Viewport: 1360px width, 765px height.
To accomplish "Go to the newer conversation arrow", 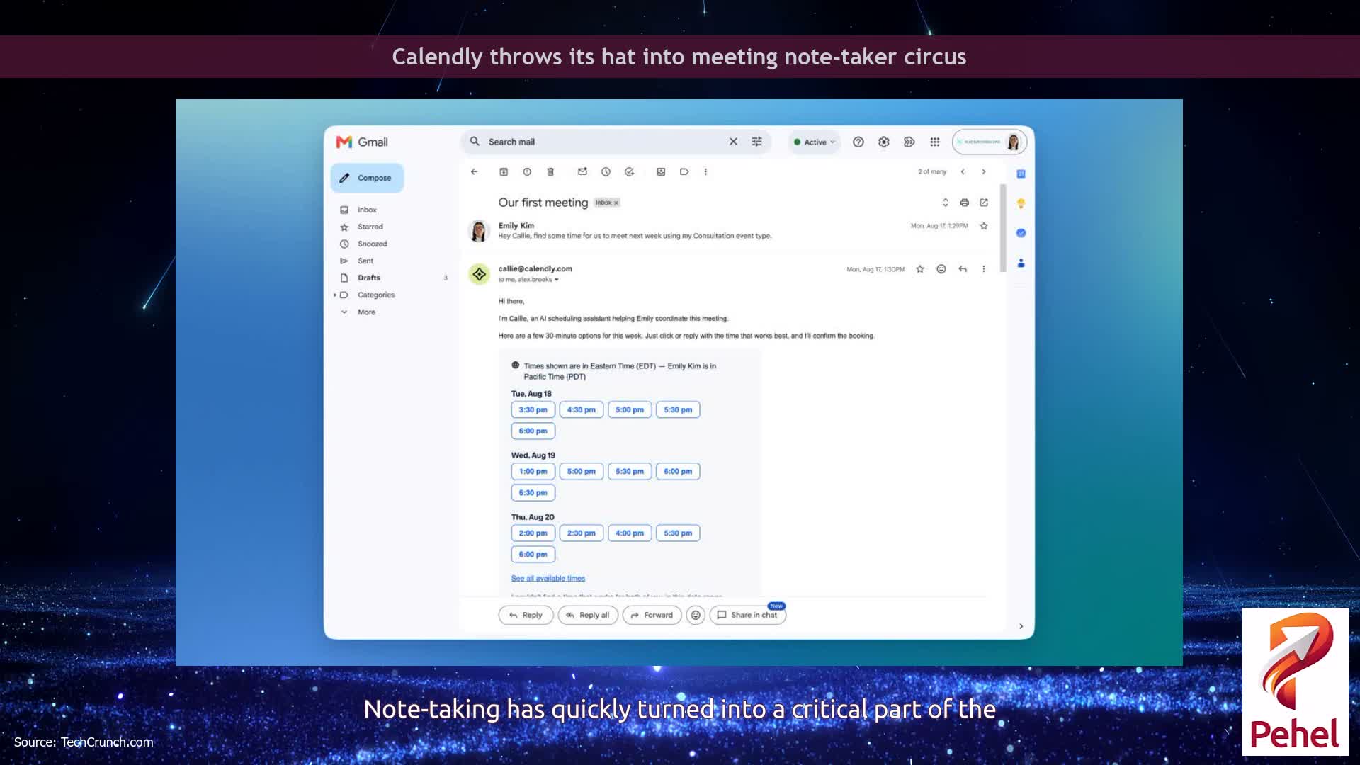I will [x=963, y=171].
